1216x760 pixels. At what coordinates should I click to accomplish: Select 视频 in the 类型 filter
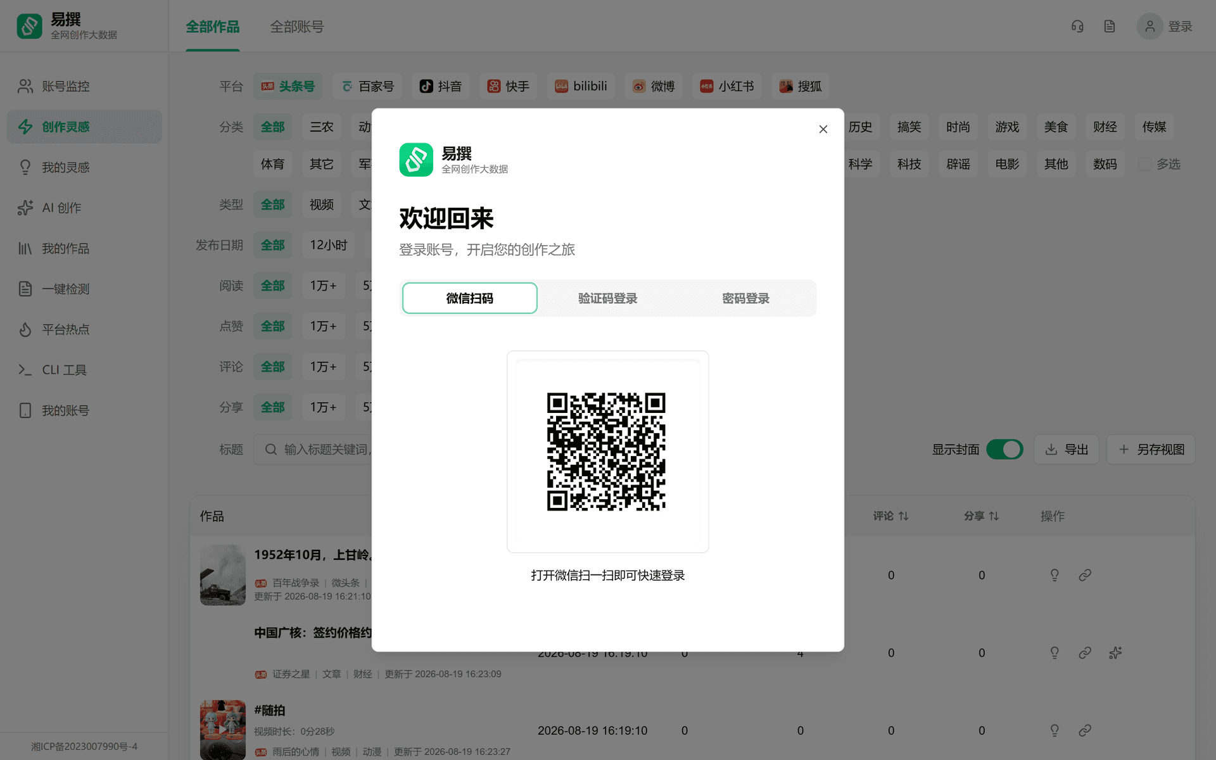point(322,205)
